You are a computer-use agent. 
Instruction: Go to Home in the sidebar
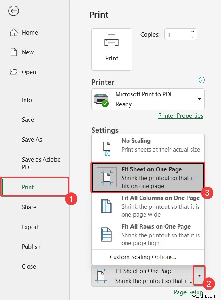pos(30,32)
